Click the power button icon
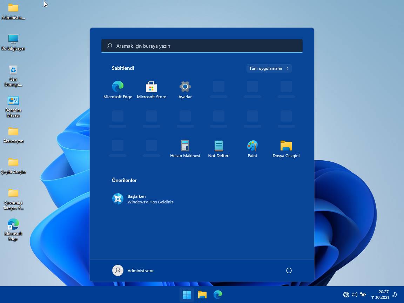Image resolution: width=404 pixels, height=303 pixels. 289,270
